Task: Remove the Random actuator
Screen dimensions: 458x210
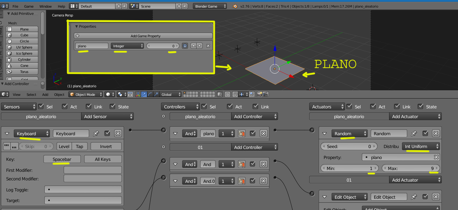Action: pos(436,133)
